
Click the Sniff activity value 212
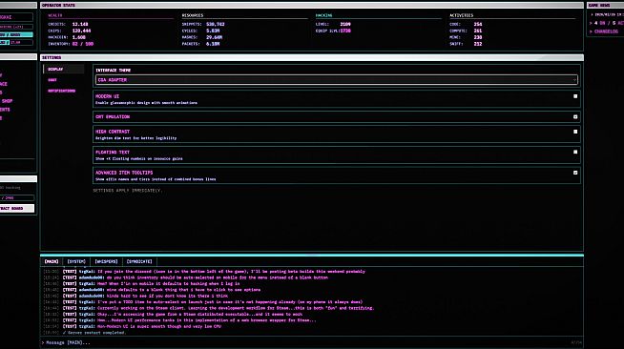pos(478,44)
